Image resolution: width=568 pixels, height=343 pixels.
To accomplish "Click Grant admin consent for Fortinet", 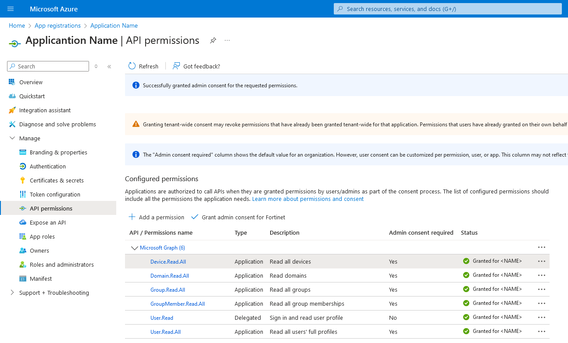I will point(238,217).
